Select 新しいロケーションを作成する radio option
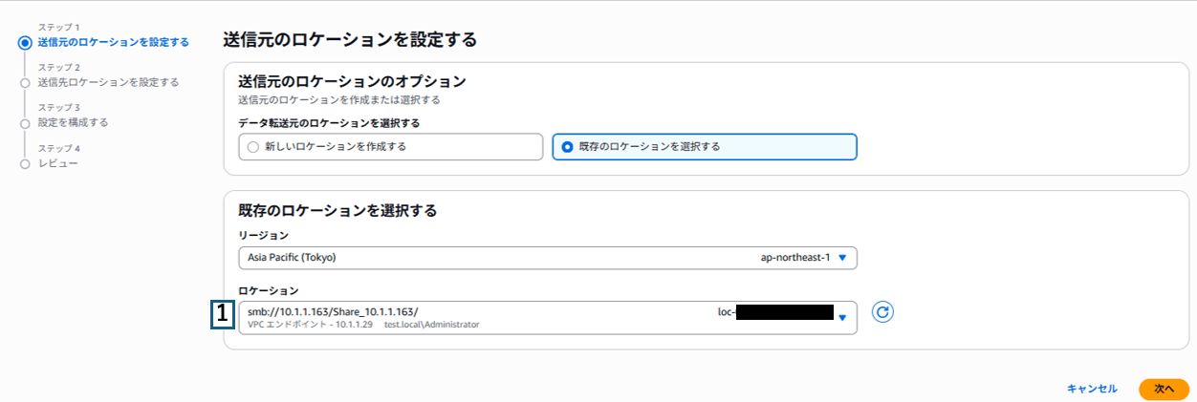Image resolution: width=1197 pixels, height=402 pixels. 252,147
